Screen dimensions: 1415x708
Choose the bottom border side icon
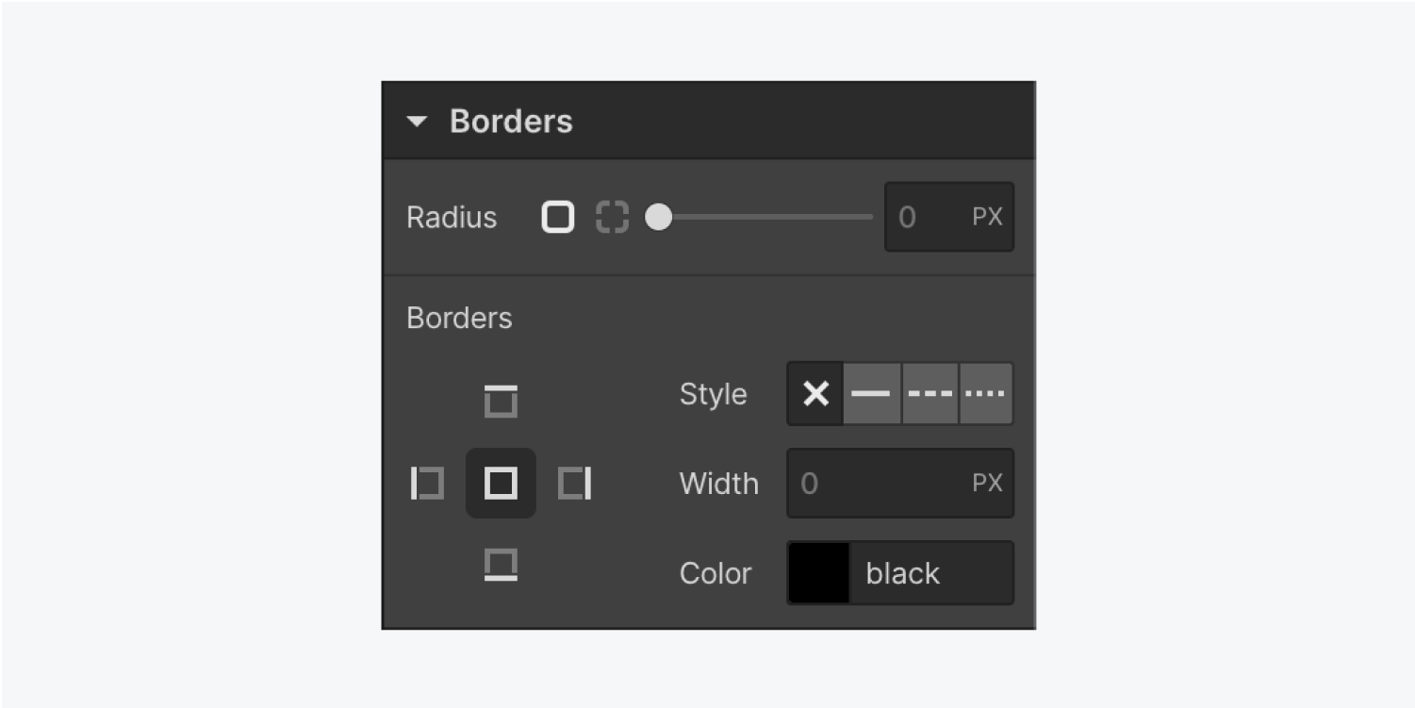click(x=501, y=566)
